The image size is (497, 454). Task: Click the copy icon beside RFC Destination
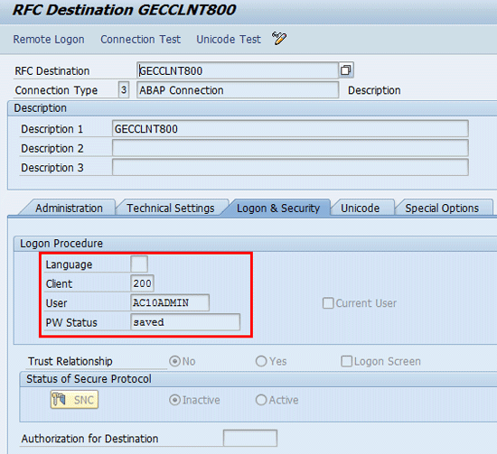(x=346, y=70)
